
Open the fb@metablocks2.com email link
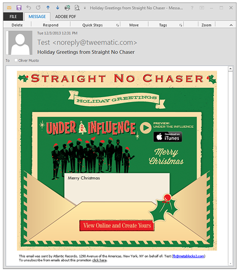(188, 256)
